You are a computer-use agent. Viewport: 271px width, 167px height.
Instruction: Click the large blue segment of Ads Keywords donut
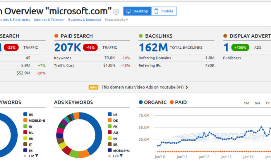[98, 133]
